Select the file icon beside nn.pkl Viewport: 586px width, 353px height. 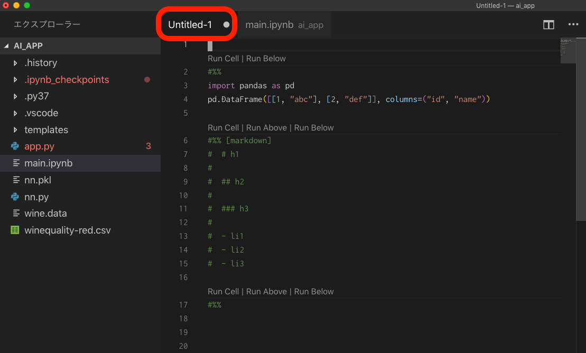pos(15,180)
